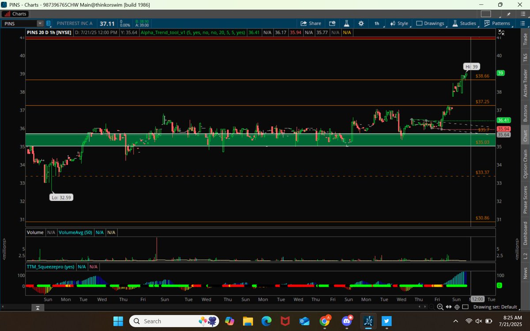Open McAfee from the taskbar

286,321
